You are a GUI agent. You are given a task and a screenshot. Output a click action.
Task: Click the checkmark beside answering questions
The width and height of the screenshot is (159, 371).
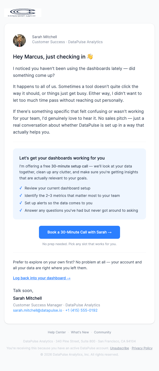point(21,210)
